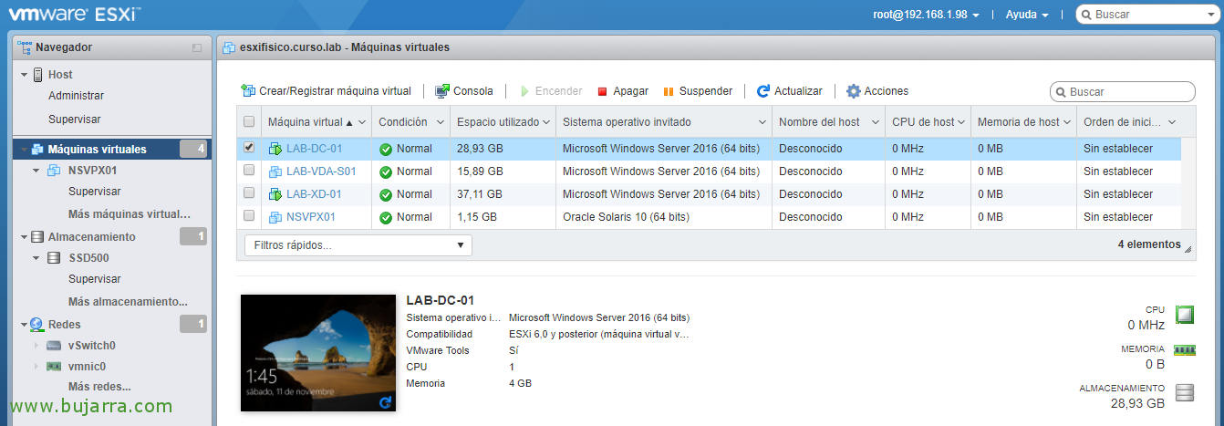
Task: Click the NSVPX01 VM icon in table
Action: [x=275, y=217]
